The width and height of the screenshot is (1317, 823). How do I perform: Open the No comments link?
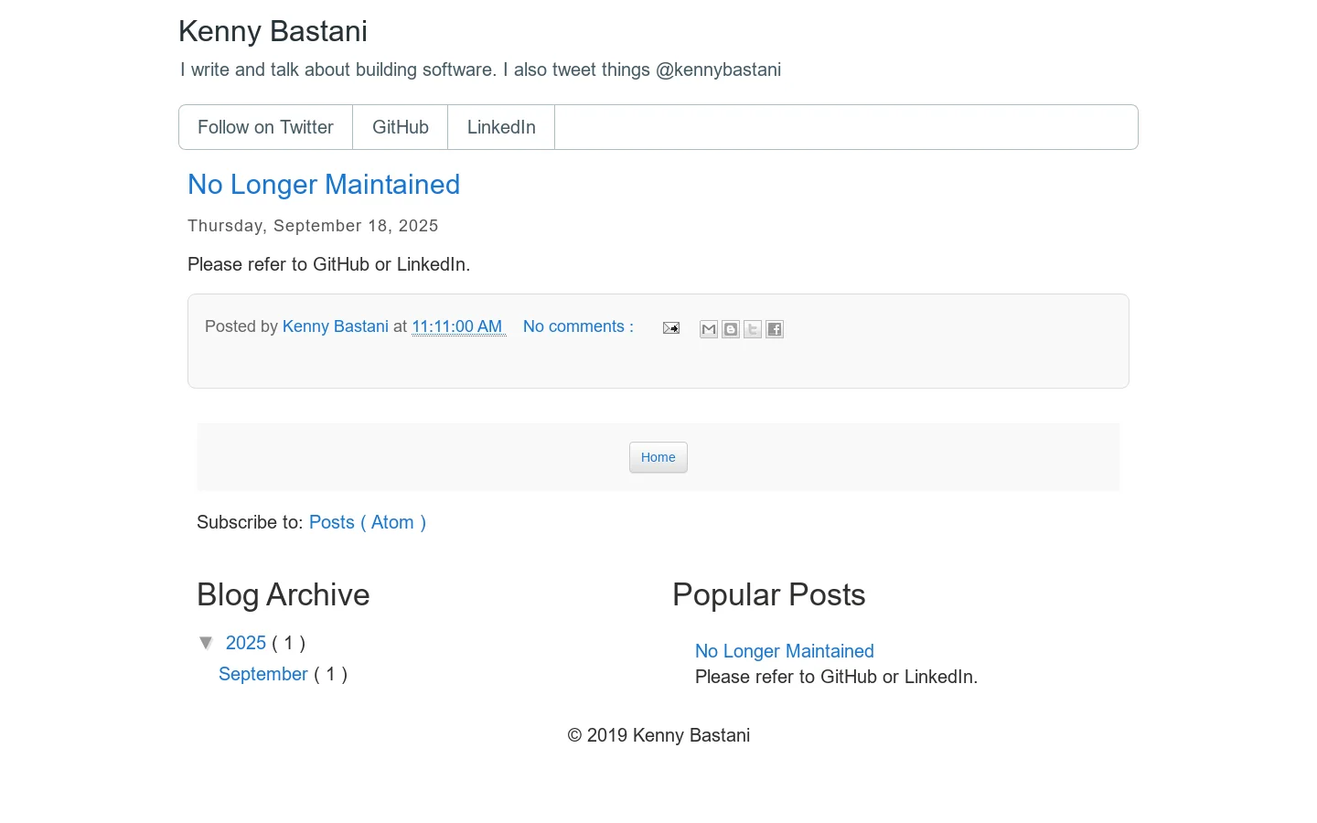pyautogui.click(x=578, y=326)
